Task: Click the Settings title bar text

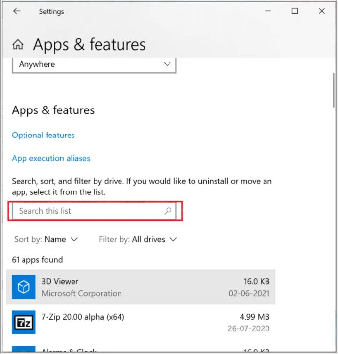Action: click(x=51, y=11)
